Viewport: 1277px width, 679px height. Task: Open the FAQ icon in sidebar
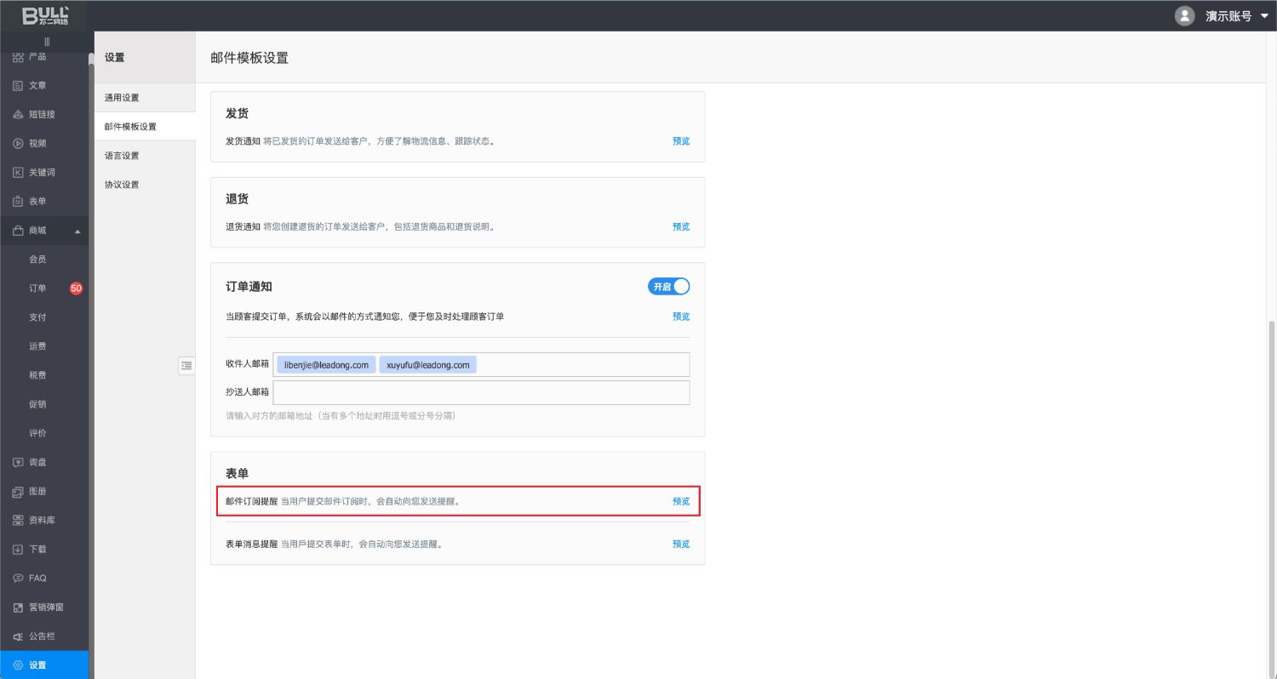click(18, 579)
